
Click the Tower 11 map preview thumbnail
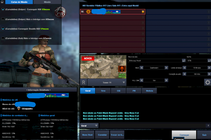103,67
